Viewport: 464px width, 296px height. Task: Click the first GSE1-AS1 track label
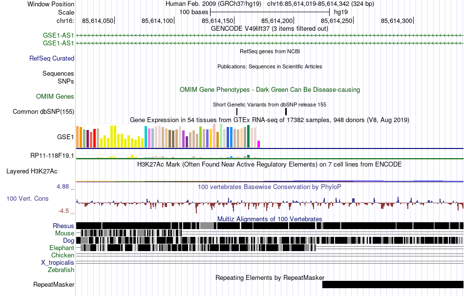point(58,36)
